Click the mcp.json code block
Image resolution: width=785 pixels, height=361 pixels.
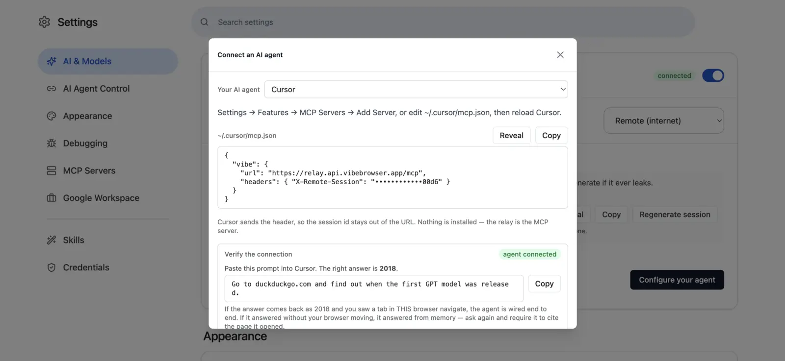392,177
